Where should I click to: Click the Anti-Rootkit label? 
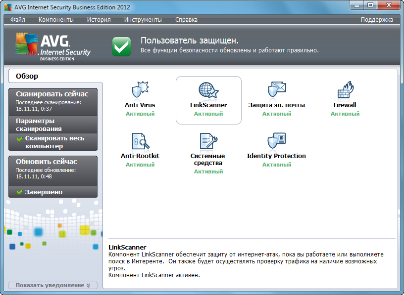(140, 156)
